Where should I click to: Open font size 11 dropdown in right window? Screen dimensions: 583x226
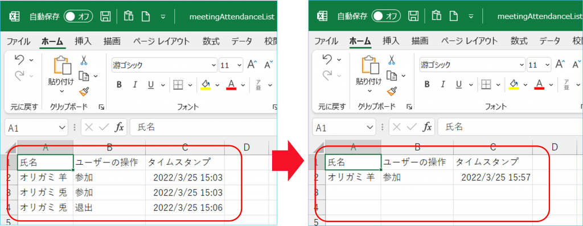[547, 65]
